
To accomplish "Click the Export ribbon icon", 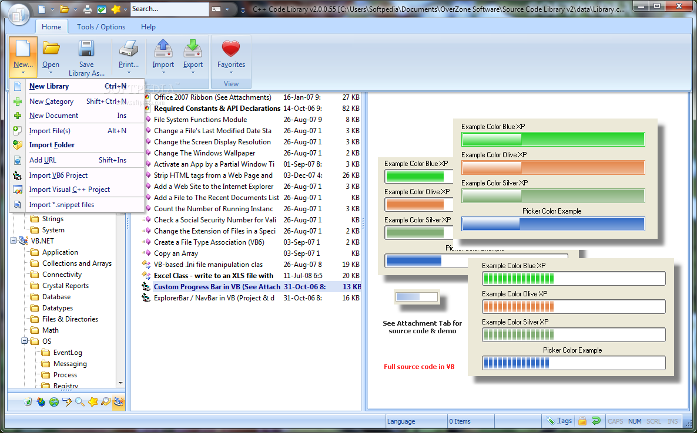I will (193, 48).
